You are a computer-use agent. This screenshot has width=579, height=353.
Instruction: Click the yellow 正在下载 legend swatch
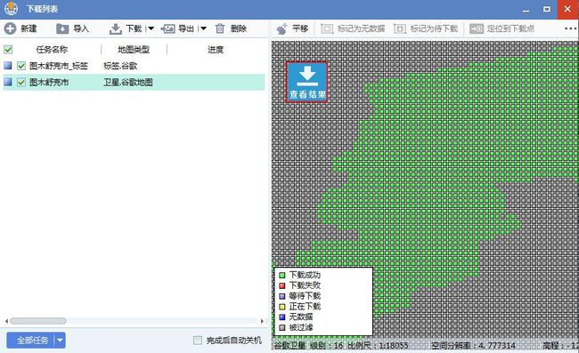282,307
